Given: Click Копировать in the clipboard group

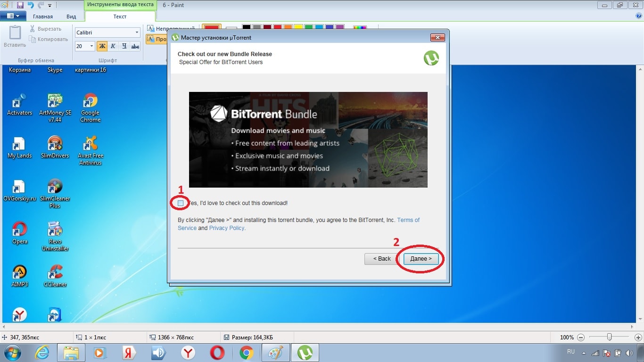Looking at the screenshot, I should coord(49,39).
